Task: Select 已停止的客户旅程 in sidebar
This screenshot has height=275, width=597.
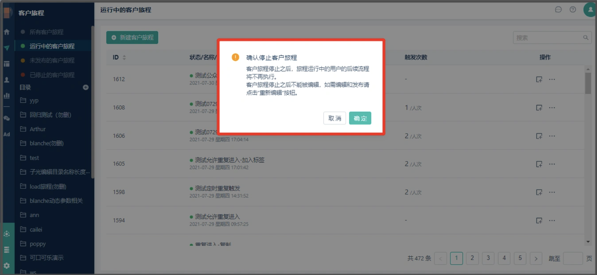Action: coord(52,75)
